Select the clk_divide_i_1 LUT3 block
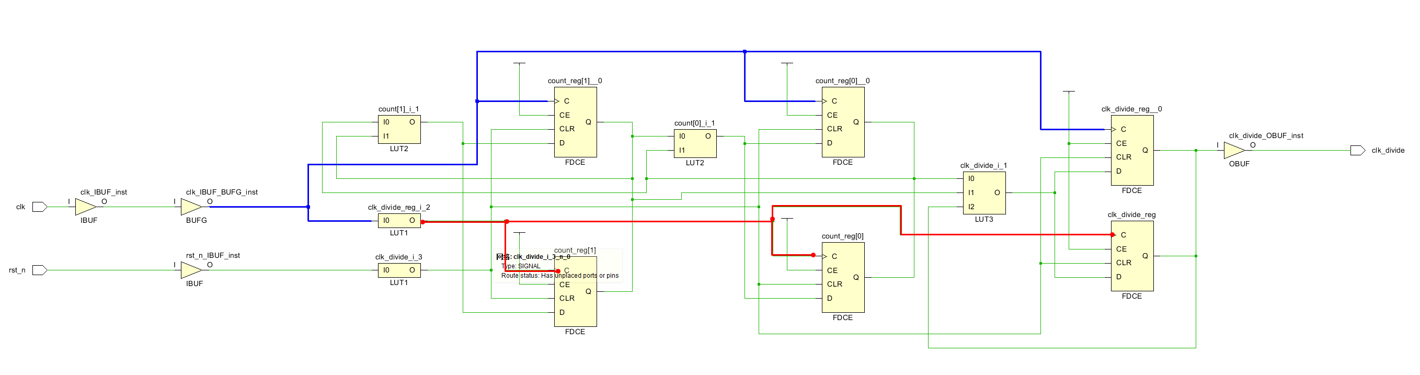1420x375 pixels. (984, 193)
